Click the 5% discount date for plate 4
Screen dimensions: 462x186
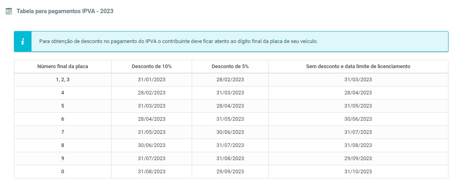230,93
